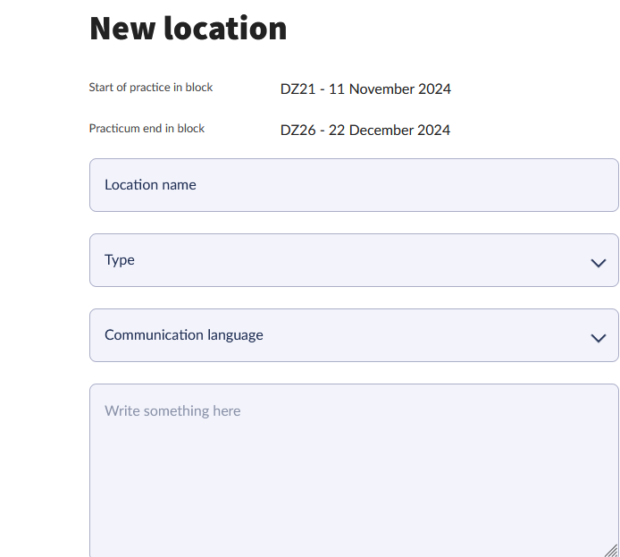Click the word "location" in the heading
This screenshot has height=557, width=620.
pos(224,29)
